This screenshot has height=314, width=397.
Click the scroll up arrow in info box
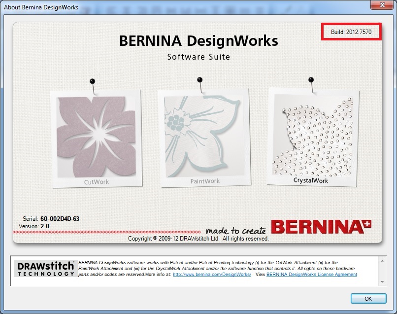382,261
